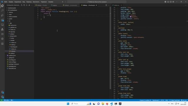Click background color swatch in CSS editor
This screenshot has height=106, width=188.
click(x=130, y=17)
